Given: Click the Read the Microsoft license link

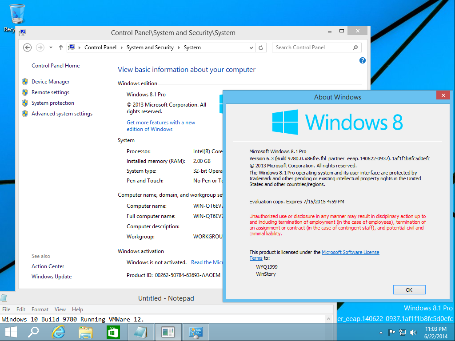Looking at the screenshot, I should (207, 262).
